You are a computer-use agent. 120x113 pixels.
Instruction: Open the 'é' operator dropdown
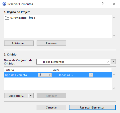(x=45, y=75)
